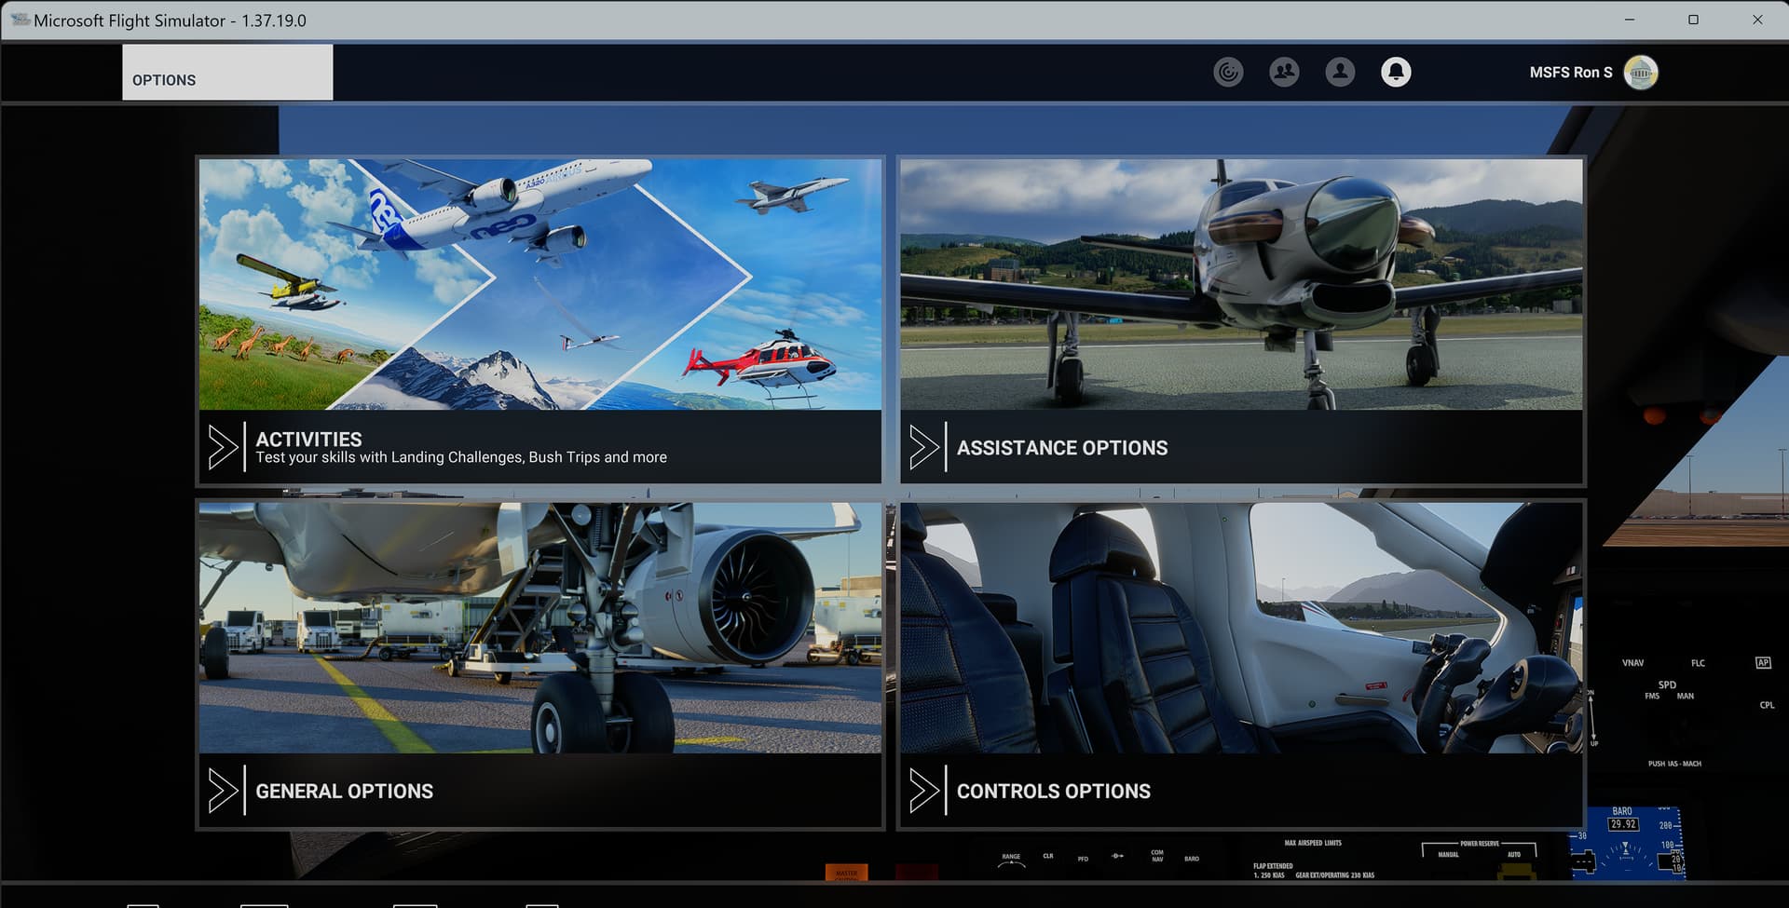The image size is (1789, 908).
Task: Maximize the Flight Simulator window
Action: point(1693,20)
